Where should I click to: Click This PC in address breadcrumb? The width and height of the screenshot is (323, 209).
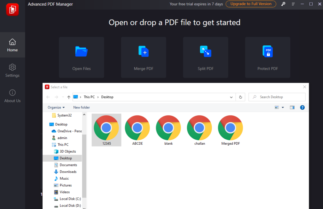[x=89, y=97]
